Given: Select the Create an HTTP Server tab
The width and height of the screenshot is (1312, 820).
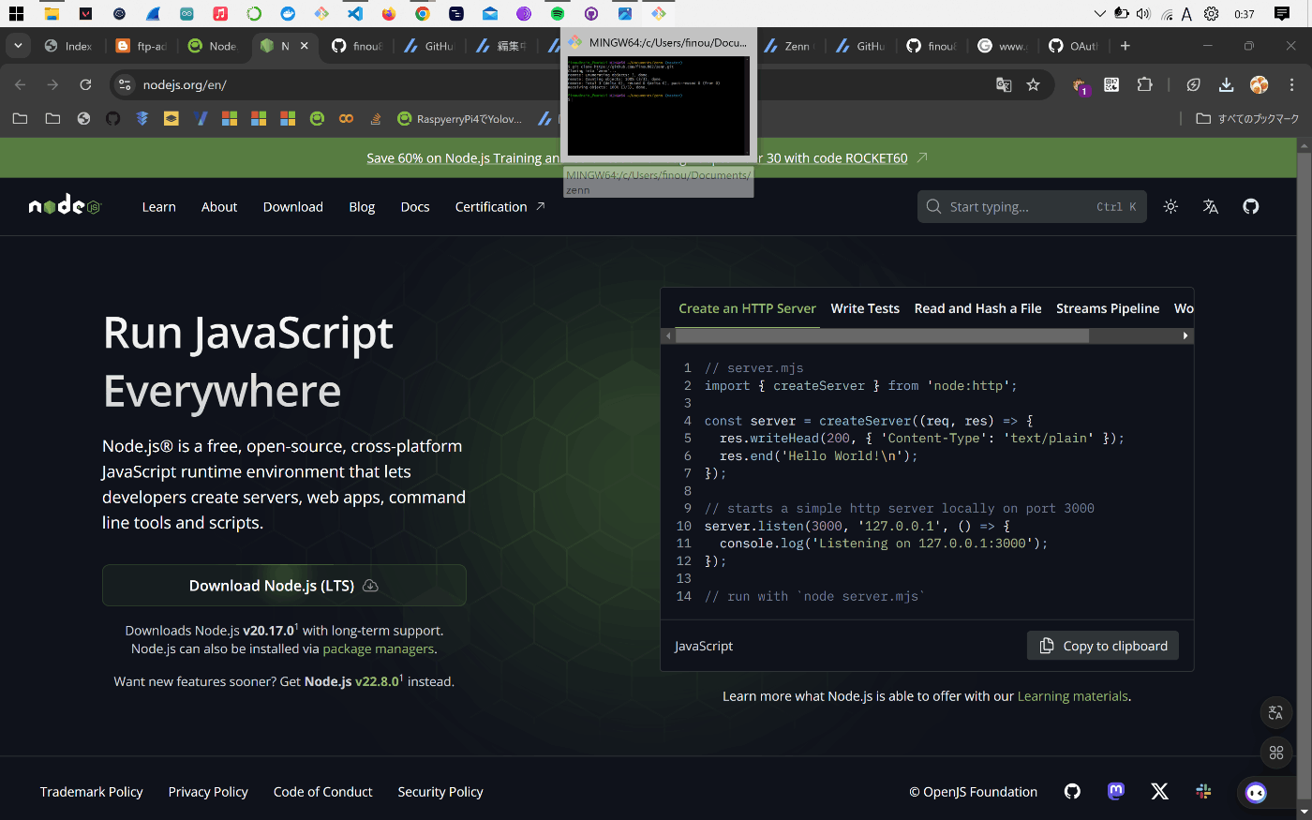Looking at the screenshot, I should click(x=747, y=308).
